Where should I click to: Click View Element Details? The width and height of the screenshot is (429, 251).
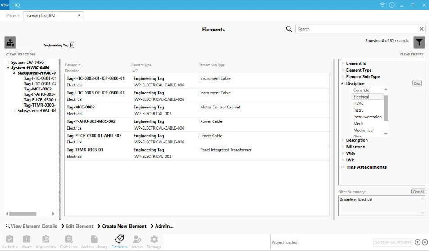(x=31, y=226)
